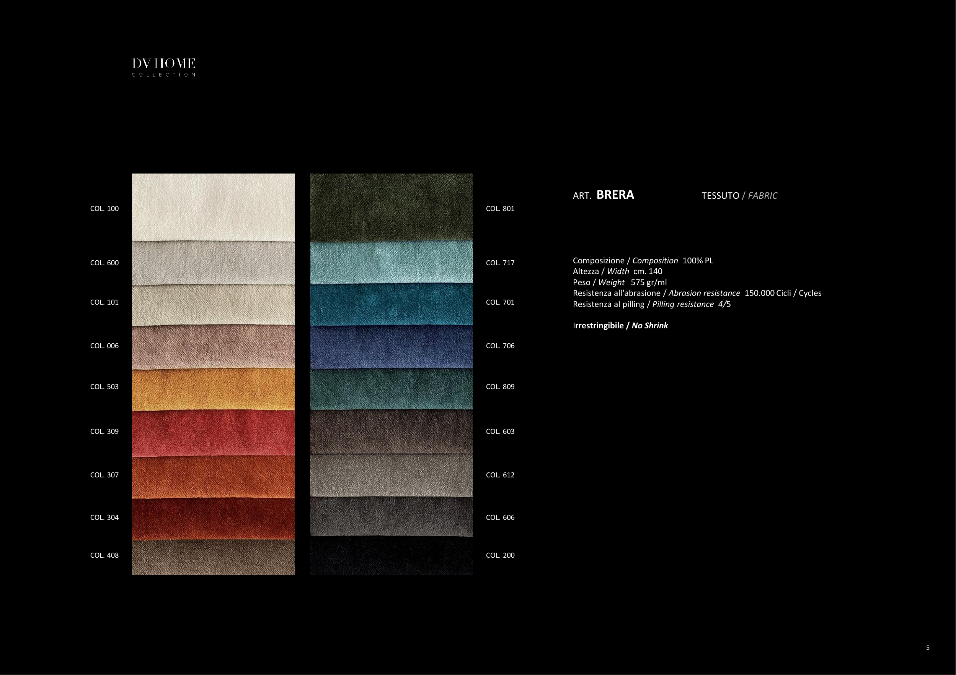Click the dark brown COL. 603 swatch

(392, 432)
